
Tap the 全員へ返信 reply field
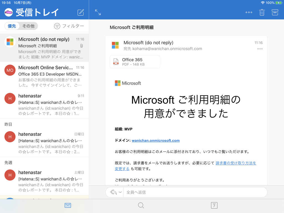(195, 192)
